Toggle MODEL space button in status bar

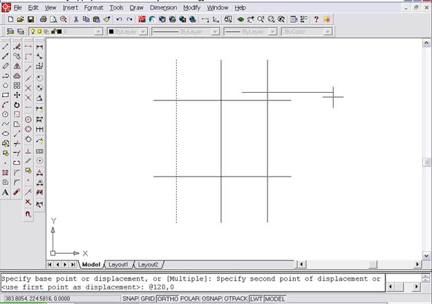click(x=274, y=298)
